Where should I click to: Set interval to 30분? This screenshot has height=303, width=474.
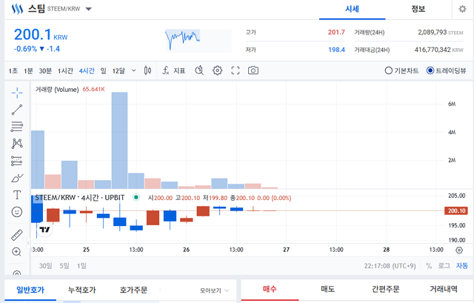(45, 71)
